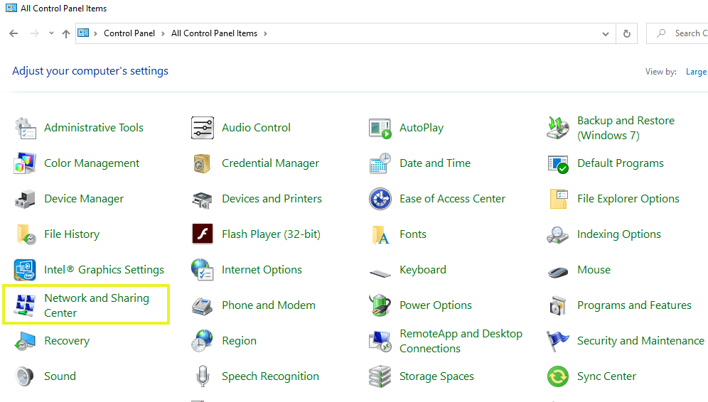Click the Color Management icon
The height and width of the screenshot is (402, 708).
pos(26,163)
